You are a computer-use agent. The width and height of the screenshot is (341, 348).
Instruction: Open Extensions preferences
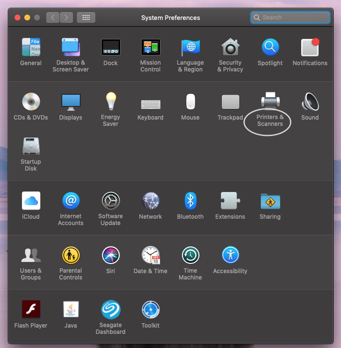230,201
